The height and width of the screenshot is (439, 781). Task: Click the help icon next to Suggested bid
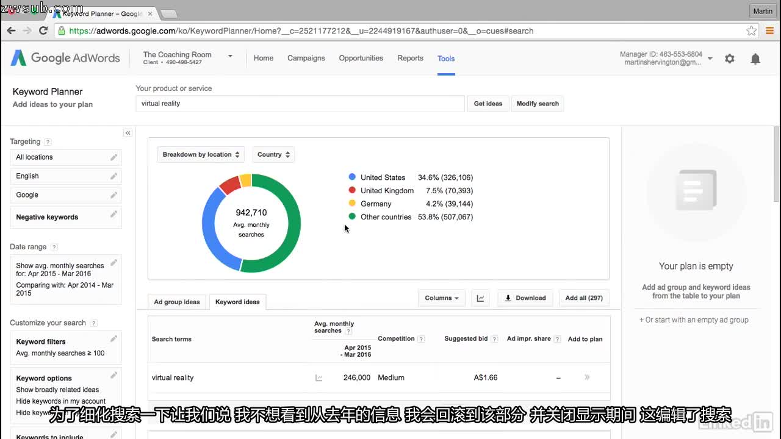click(x=494, y=339)
